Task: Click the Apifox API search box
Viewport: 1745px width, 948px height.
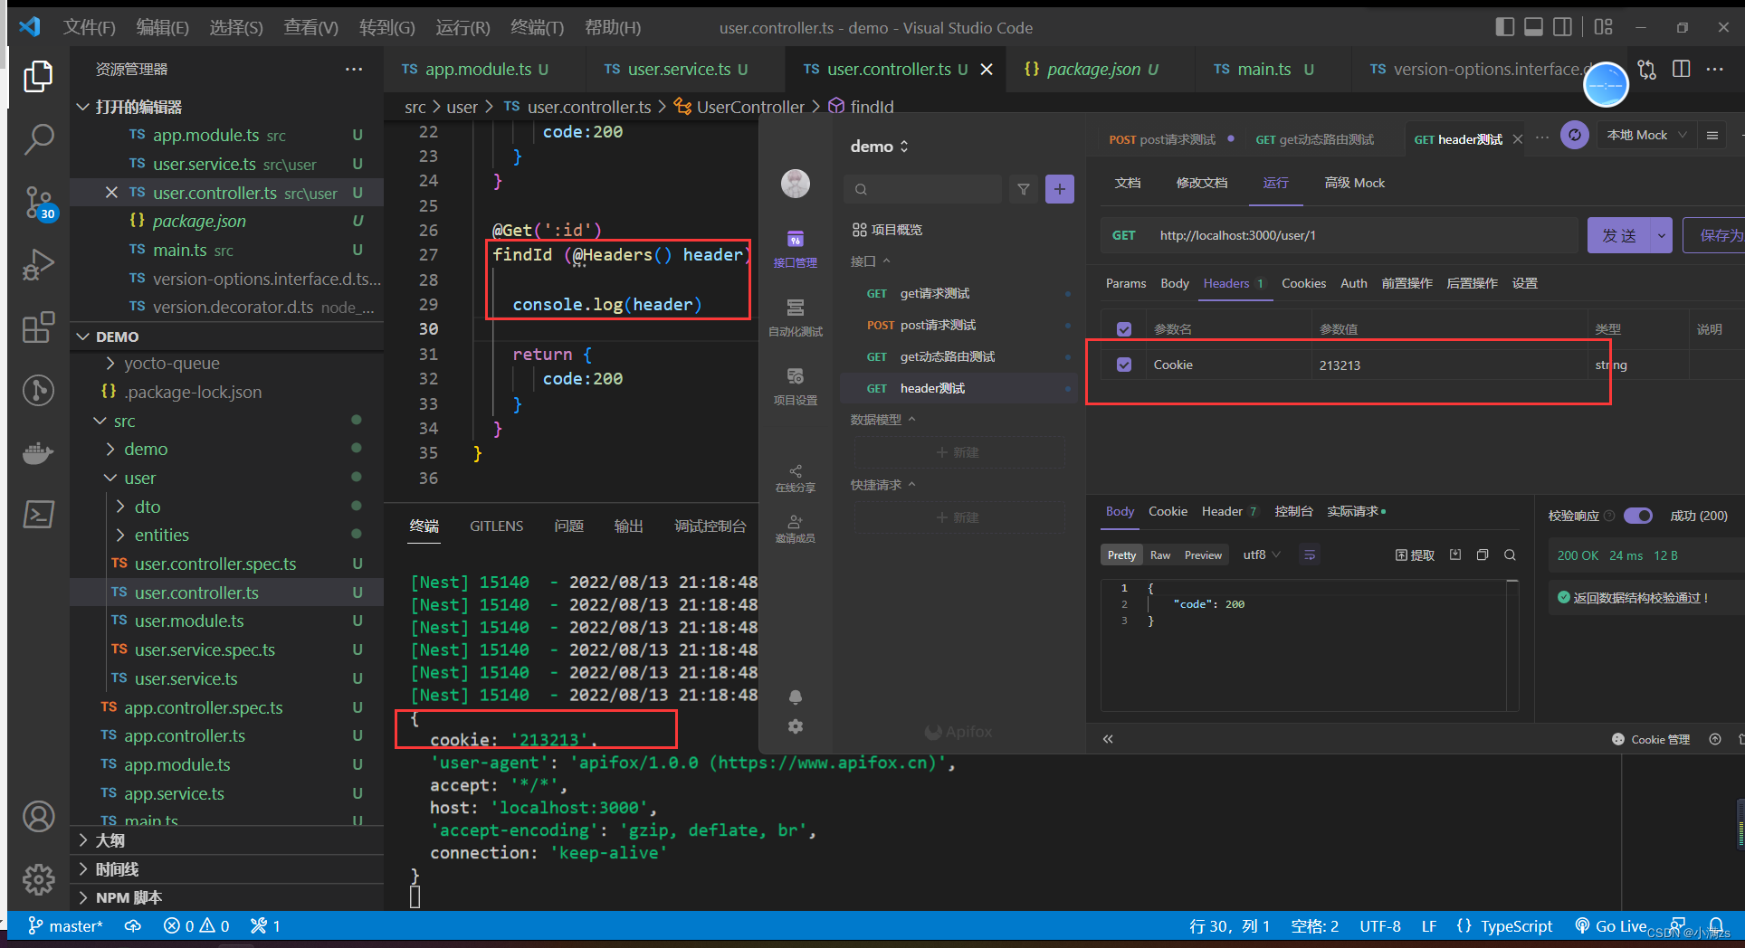Action: tap(923, 189)
